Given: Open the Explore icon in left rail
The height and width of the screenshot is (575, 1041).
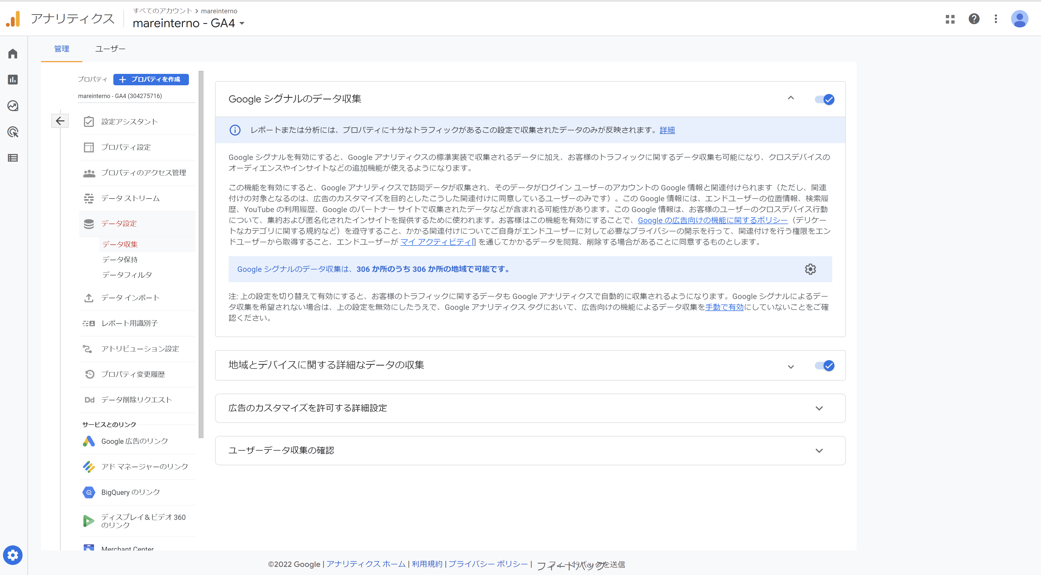Looking at the screenshot, I should 13,106.
